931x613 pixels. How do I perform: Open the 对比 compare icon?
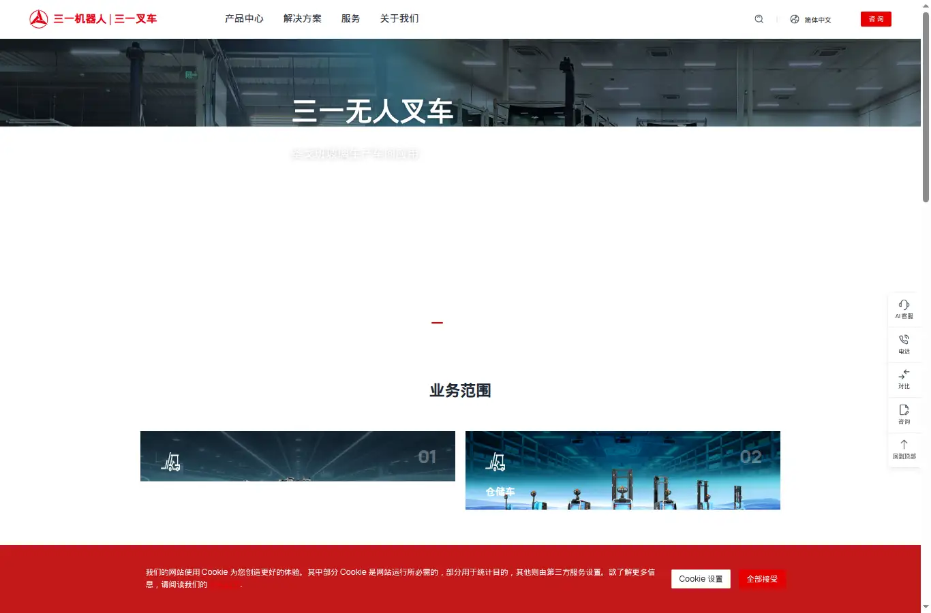(904, 374)
